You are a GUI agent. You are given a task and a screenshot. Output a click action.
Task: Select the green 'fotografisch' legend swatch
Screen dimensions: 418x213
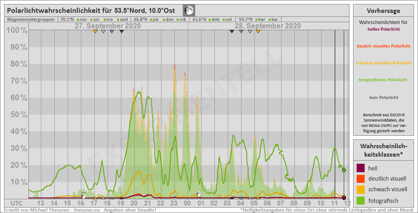(x=361, y=200)
